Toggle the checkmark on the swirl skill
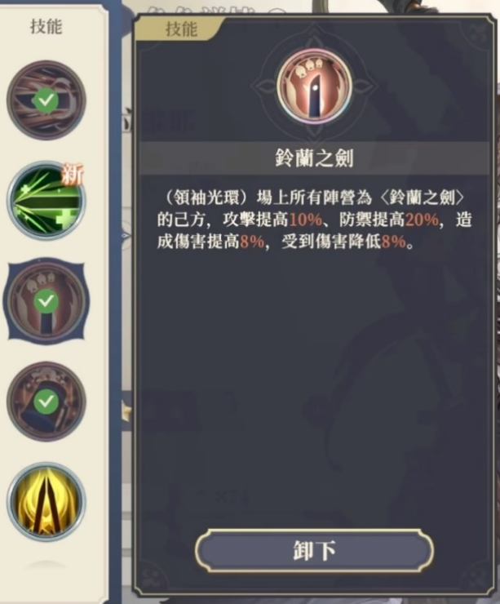Image resolution: width=500 pixels, height=604 pixels. pos(46,100)
